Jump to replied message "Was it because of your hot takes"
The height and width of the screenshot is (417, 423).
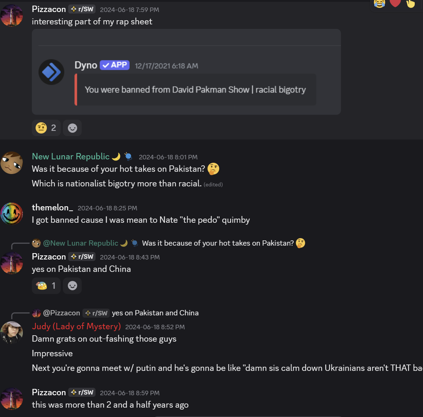pos(218,243)
